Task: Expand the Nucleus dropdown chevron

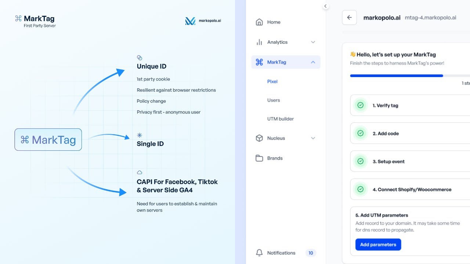Action: [313, 138]
